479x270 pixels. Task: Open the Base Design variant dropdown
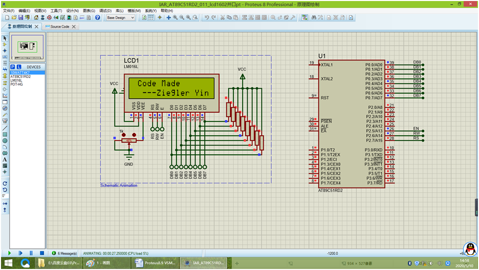tap(121, 18)
